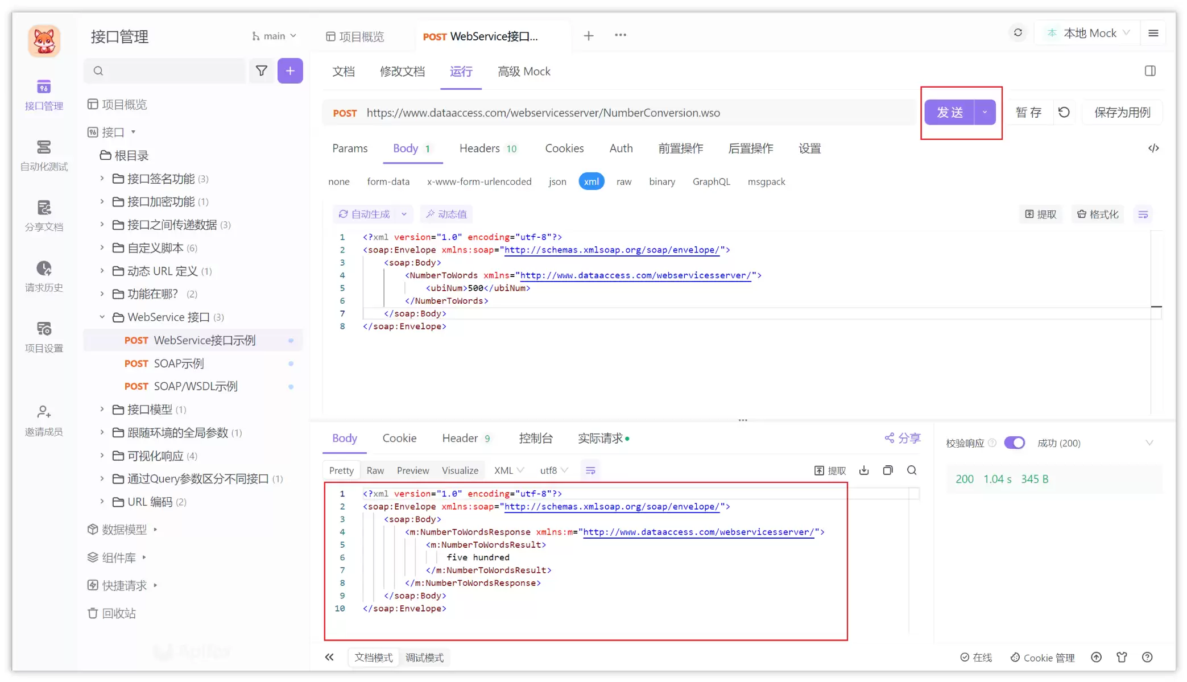Expand the 接口签名功能 folder
Screen dimensions: 1187x682
102,179
